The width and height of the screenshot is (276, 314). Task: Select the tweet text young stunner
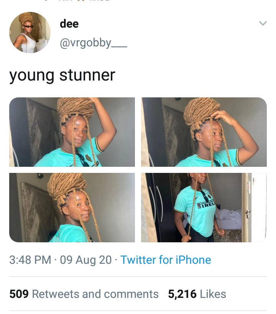click(62, 76)
